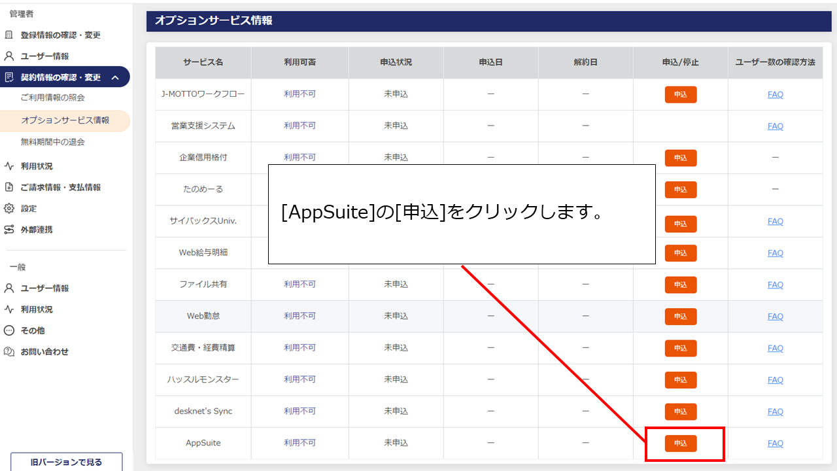Open the 契約情報の確認・変更 contract icon

pyautogui.click(x=9, y=77)
